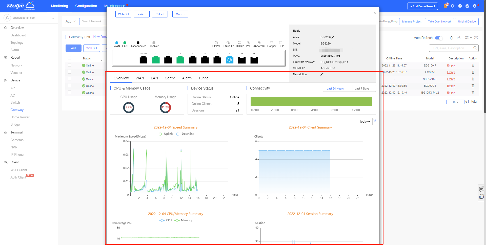The width and height of the screenshot is (486, 245).
Task: Open the help question mark icon
Action: (460, 6)
